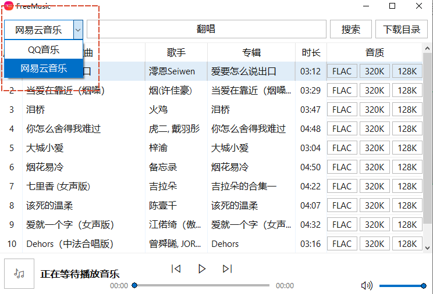Download 320K for 爱要怎么说出口
This screenshot has width=433, height=294.
point(374,71)
